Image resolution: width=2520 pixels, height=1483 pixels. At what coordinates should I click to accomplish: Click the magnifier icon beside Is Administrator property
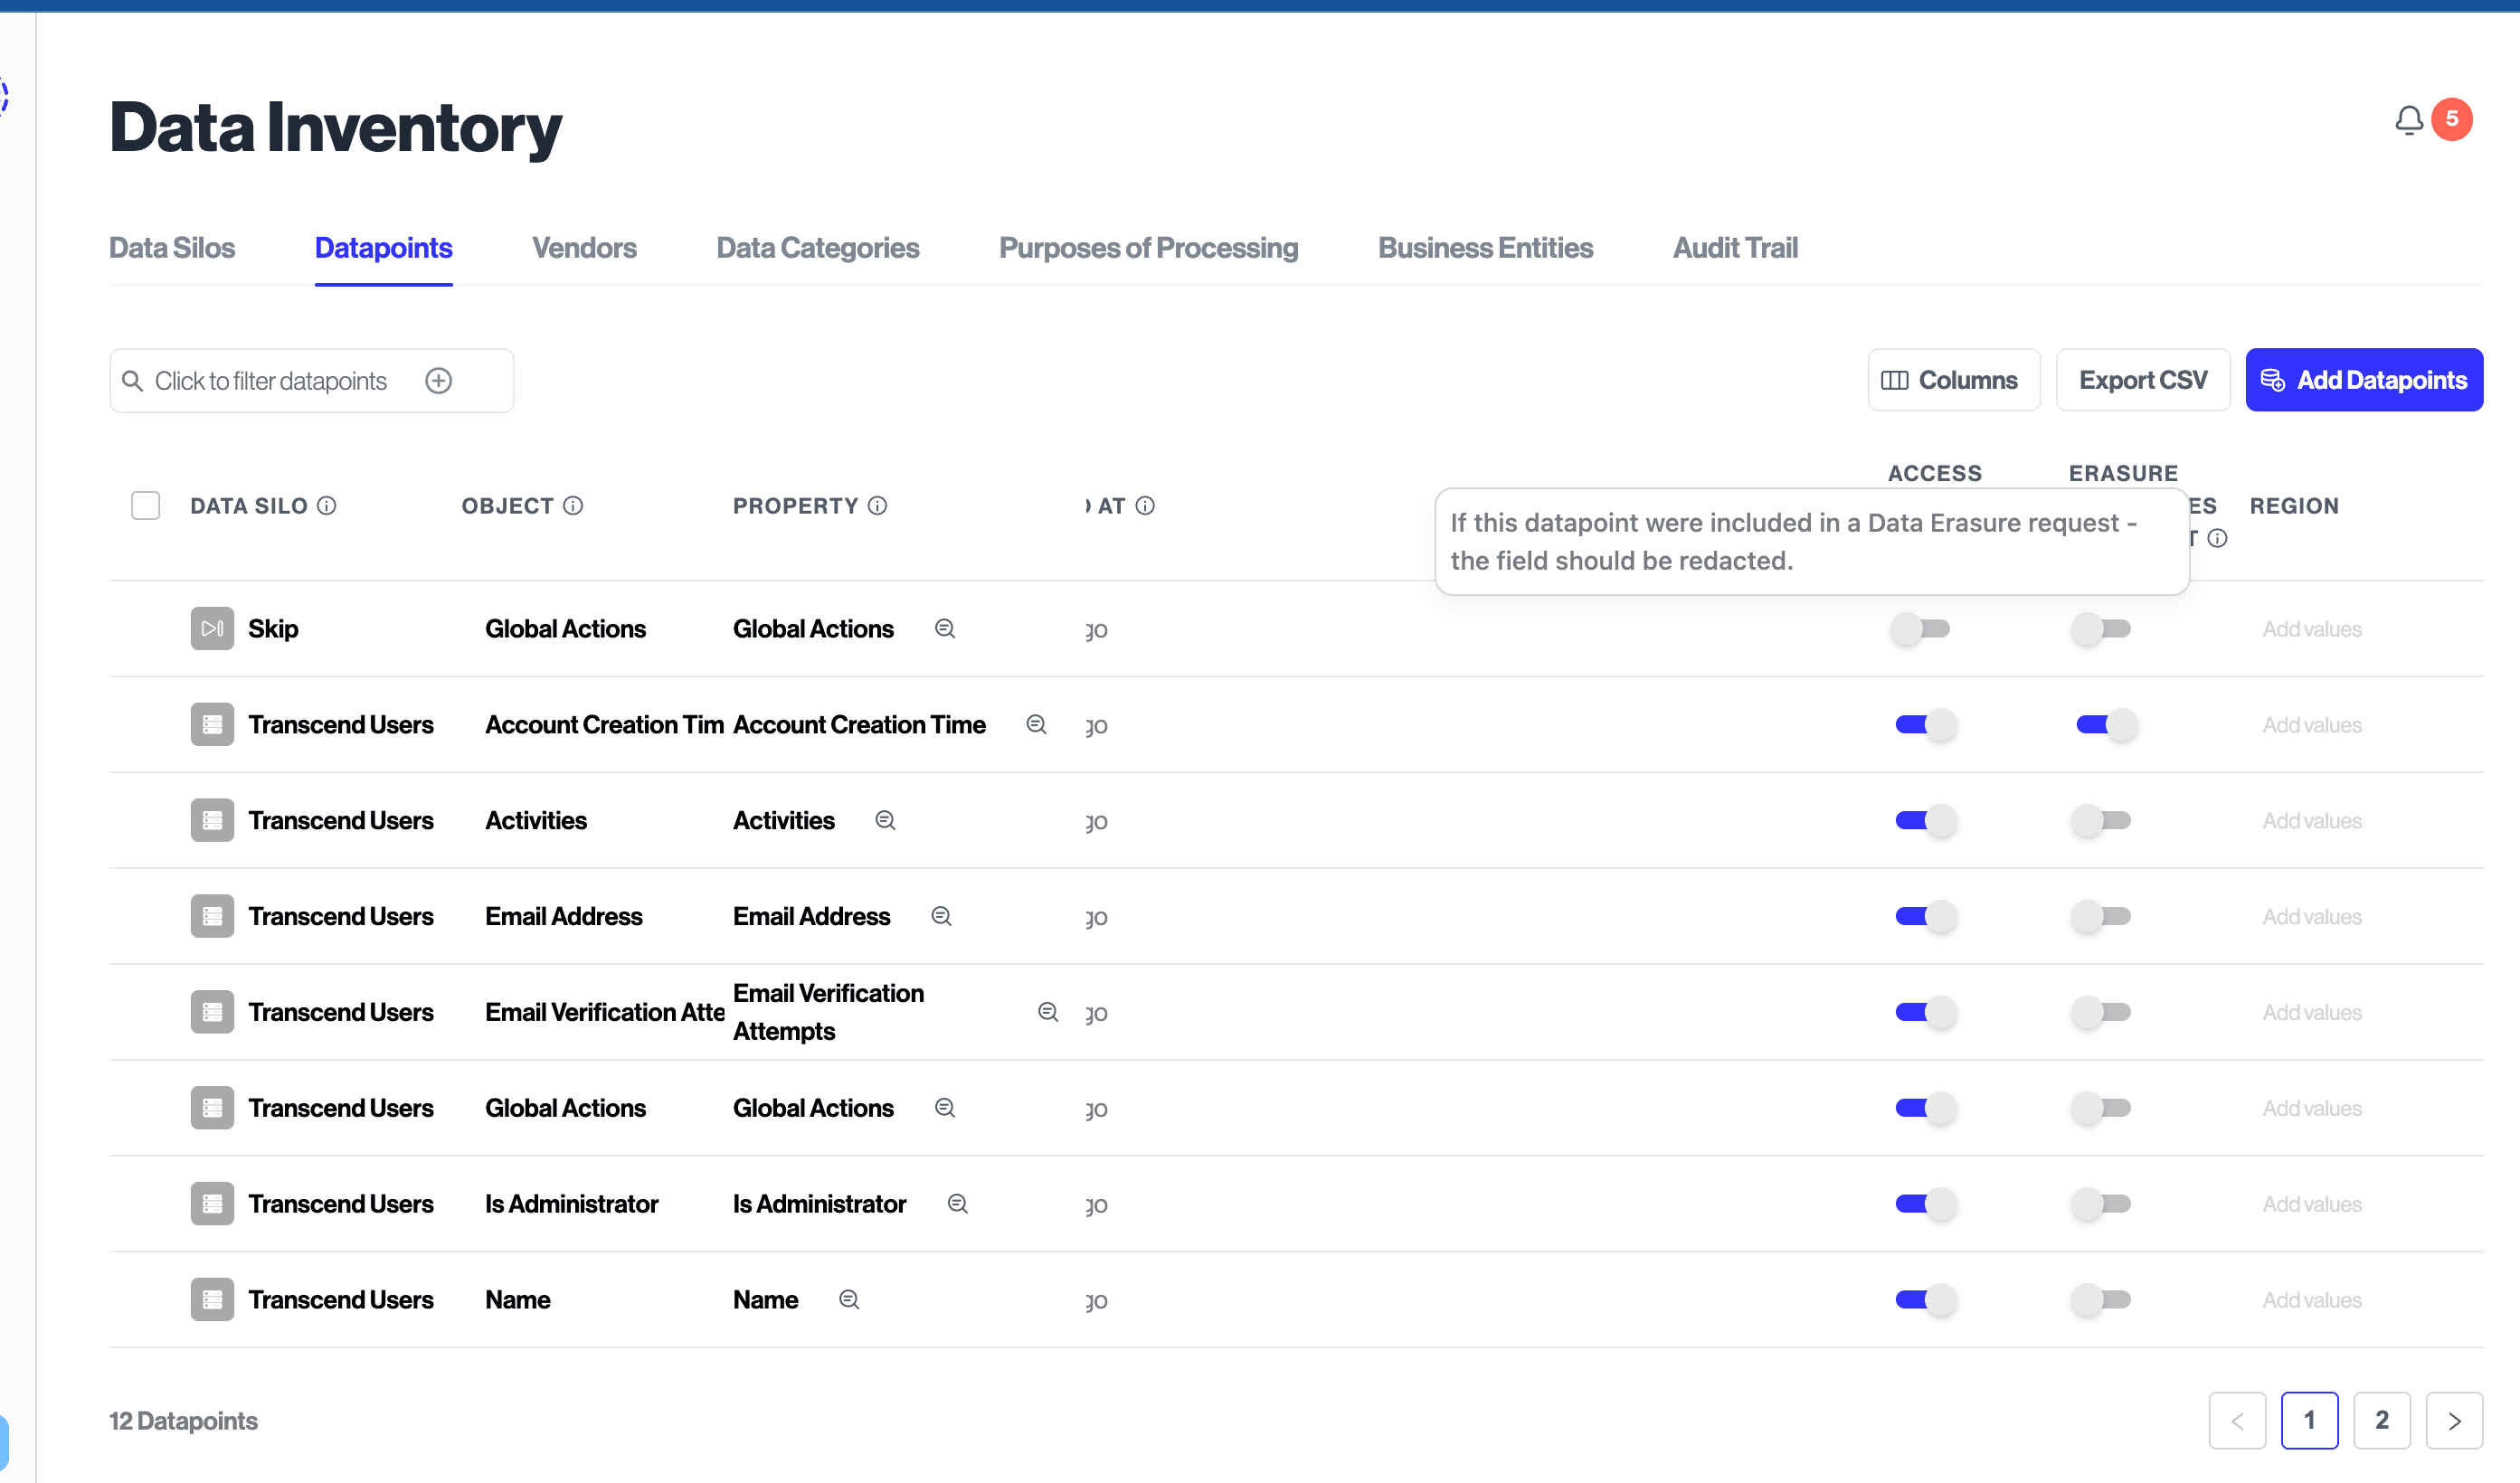click(x=957, y=1204)
